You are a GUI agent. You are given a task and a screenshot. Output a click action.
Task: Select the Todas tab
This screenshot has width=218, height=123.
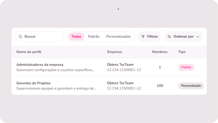[76, 37]
